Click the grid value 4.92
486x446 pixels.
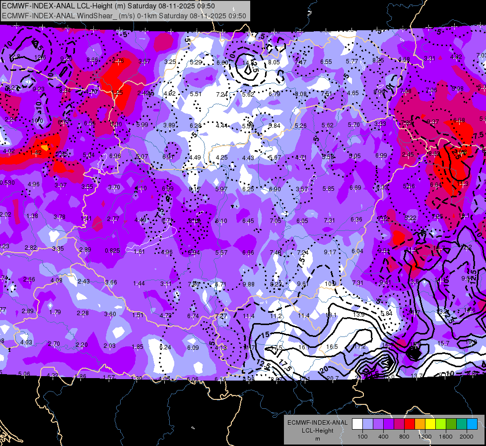[x=170, y=94]
